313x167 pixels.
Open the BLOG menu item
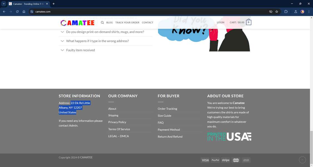pos(110,22)
